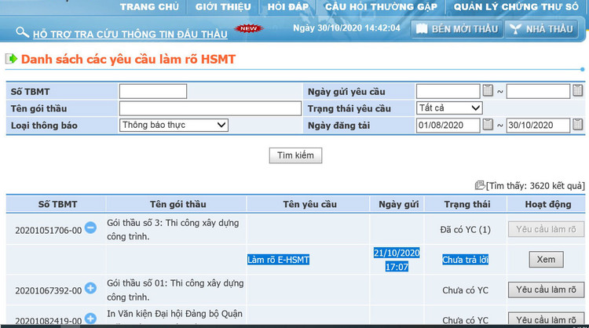Open HỖ TRỢ TRA CỨU THÔNG TIN ĐẤU THẦU link
The height and width of the screenshot is (328, 589).
[x=130, y=35]
